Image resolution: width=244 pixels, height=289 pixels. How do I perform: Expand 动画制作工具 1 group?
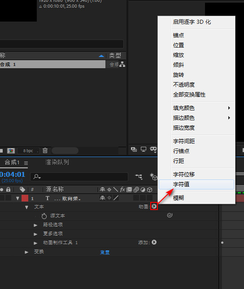[35, 243]
